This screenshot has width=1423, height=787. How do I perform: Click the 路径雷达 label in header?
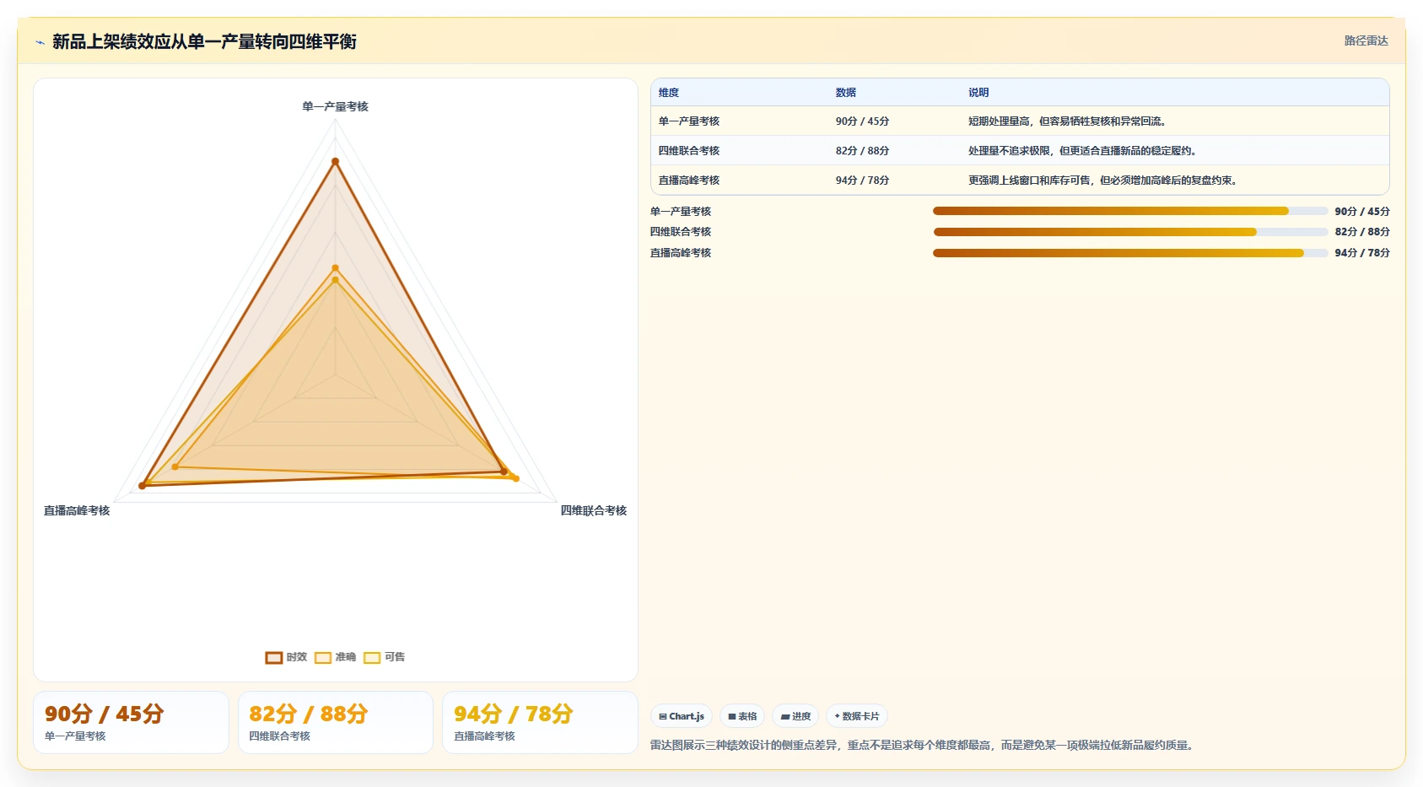[x=1366, y=40]
